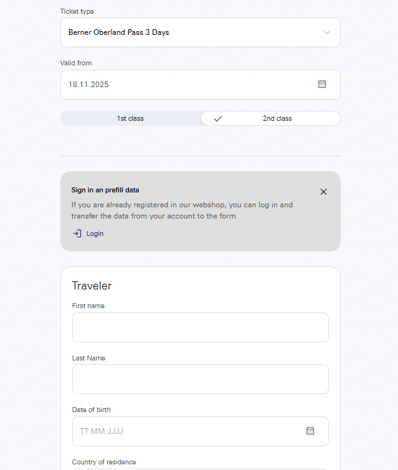Click the Date of birth calendar icon
Image resolution: width=398 pixels, height=470 pixels.
click(310, 431)
